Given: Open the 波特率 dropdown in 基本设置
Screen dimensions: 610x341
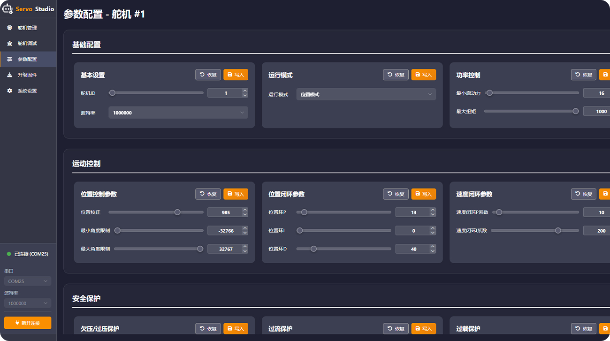Looking at the screenshot, I should coord(178,113).
